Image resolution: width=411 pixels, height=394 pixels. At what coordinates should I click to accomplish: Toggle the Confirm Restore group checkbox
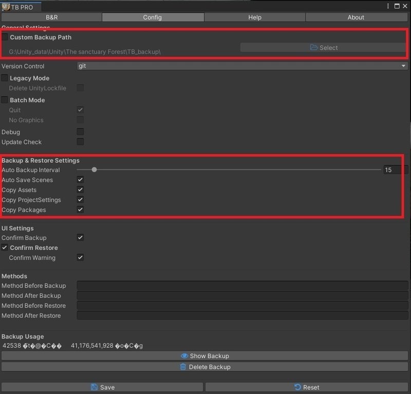coord(5,248)
